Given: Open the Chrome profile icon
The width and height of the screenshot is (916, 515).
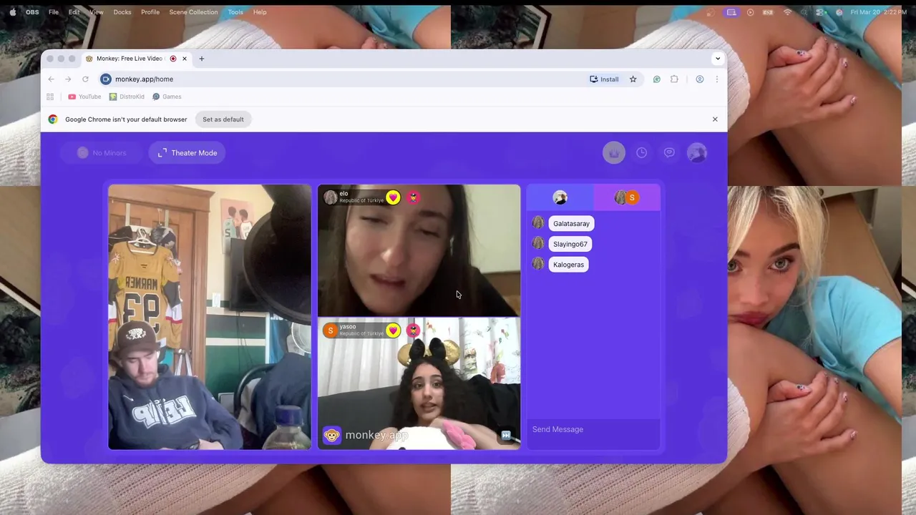Looking at the screenshot, I should [x=700, y=79].
